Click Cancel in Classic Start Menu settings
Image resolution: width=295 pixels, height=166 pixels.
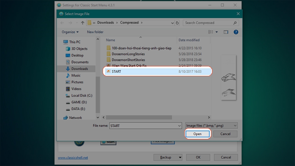coord(226,157)
